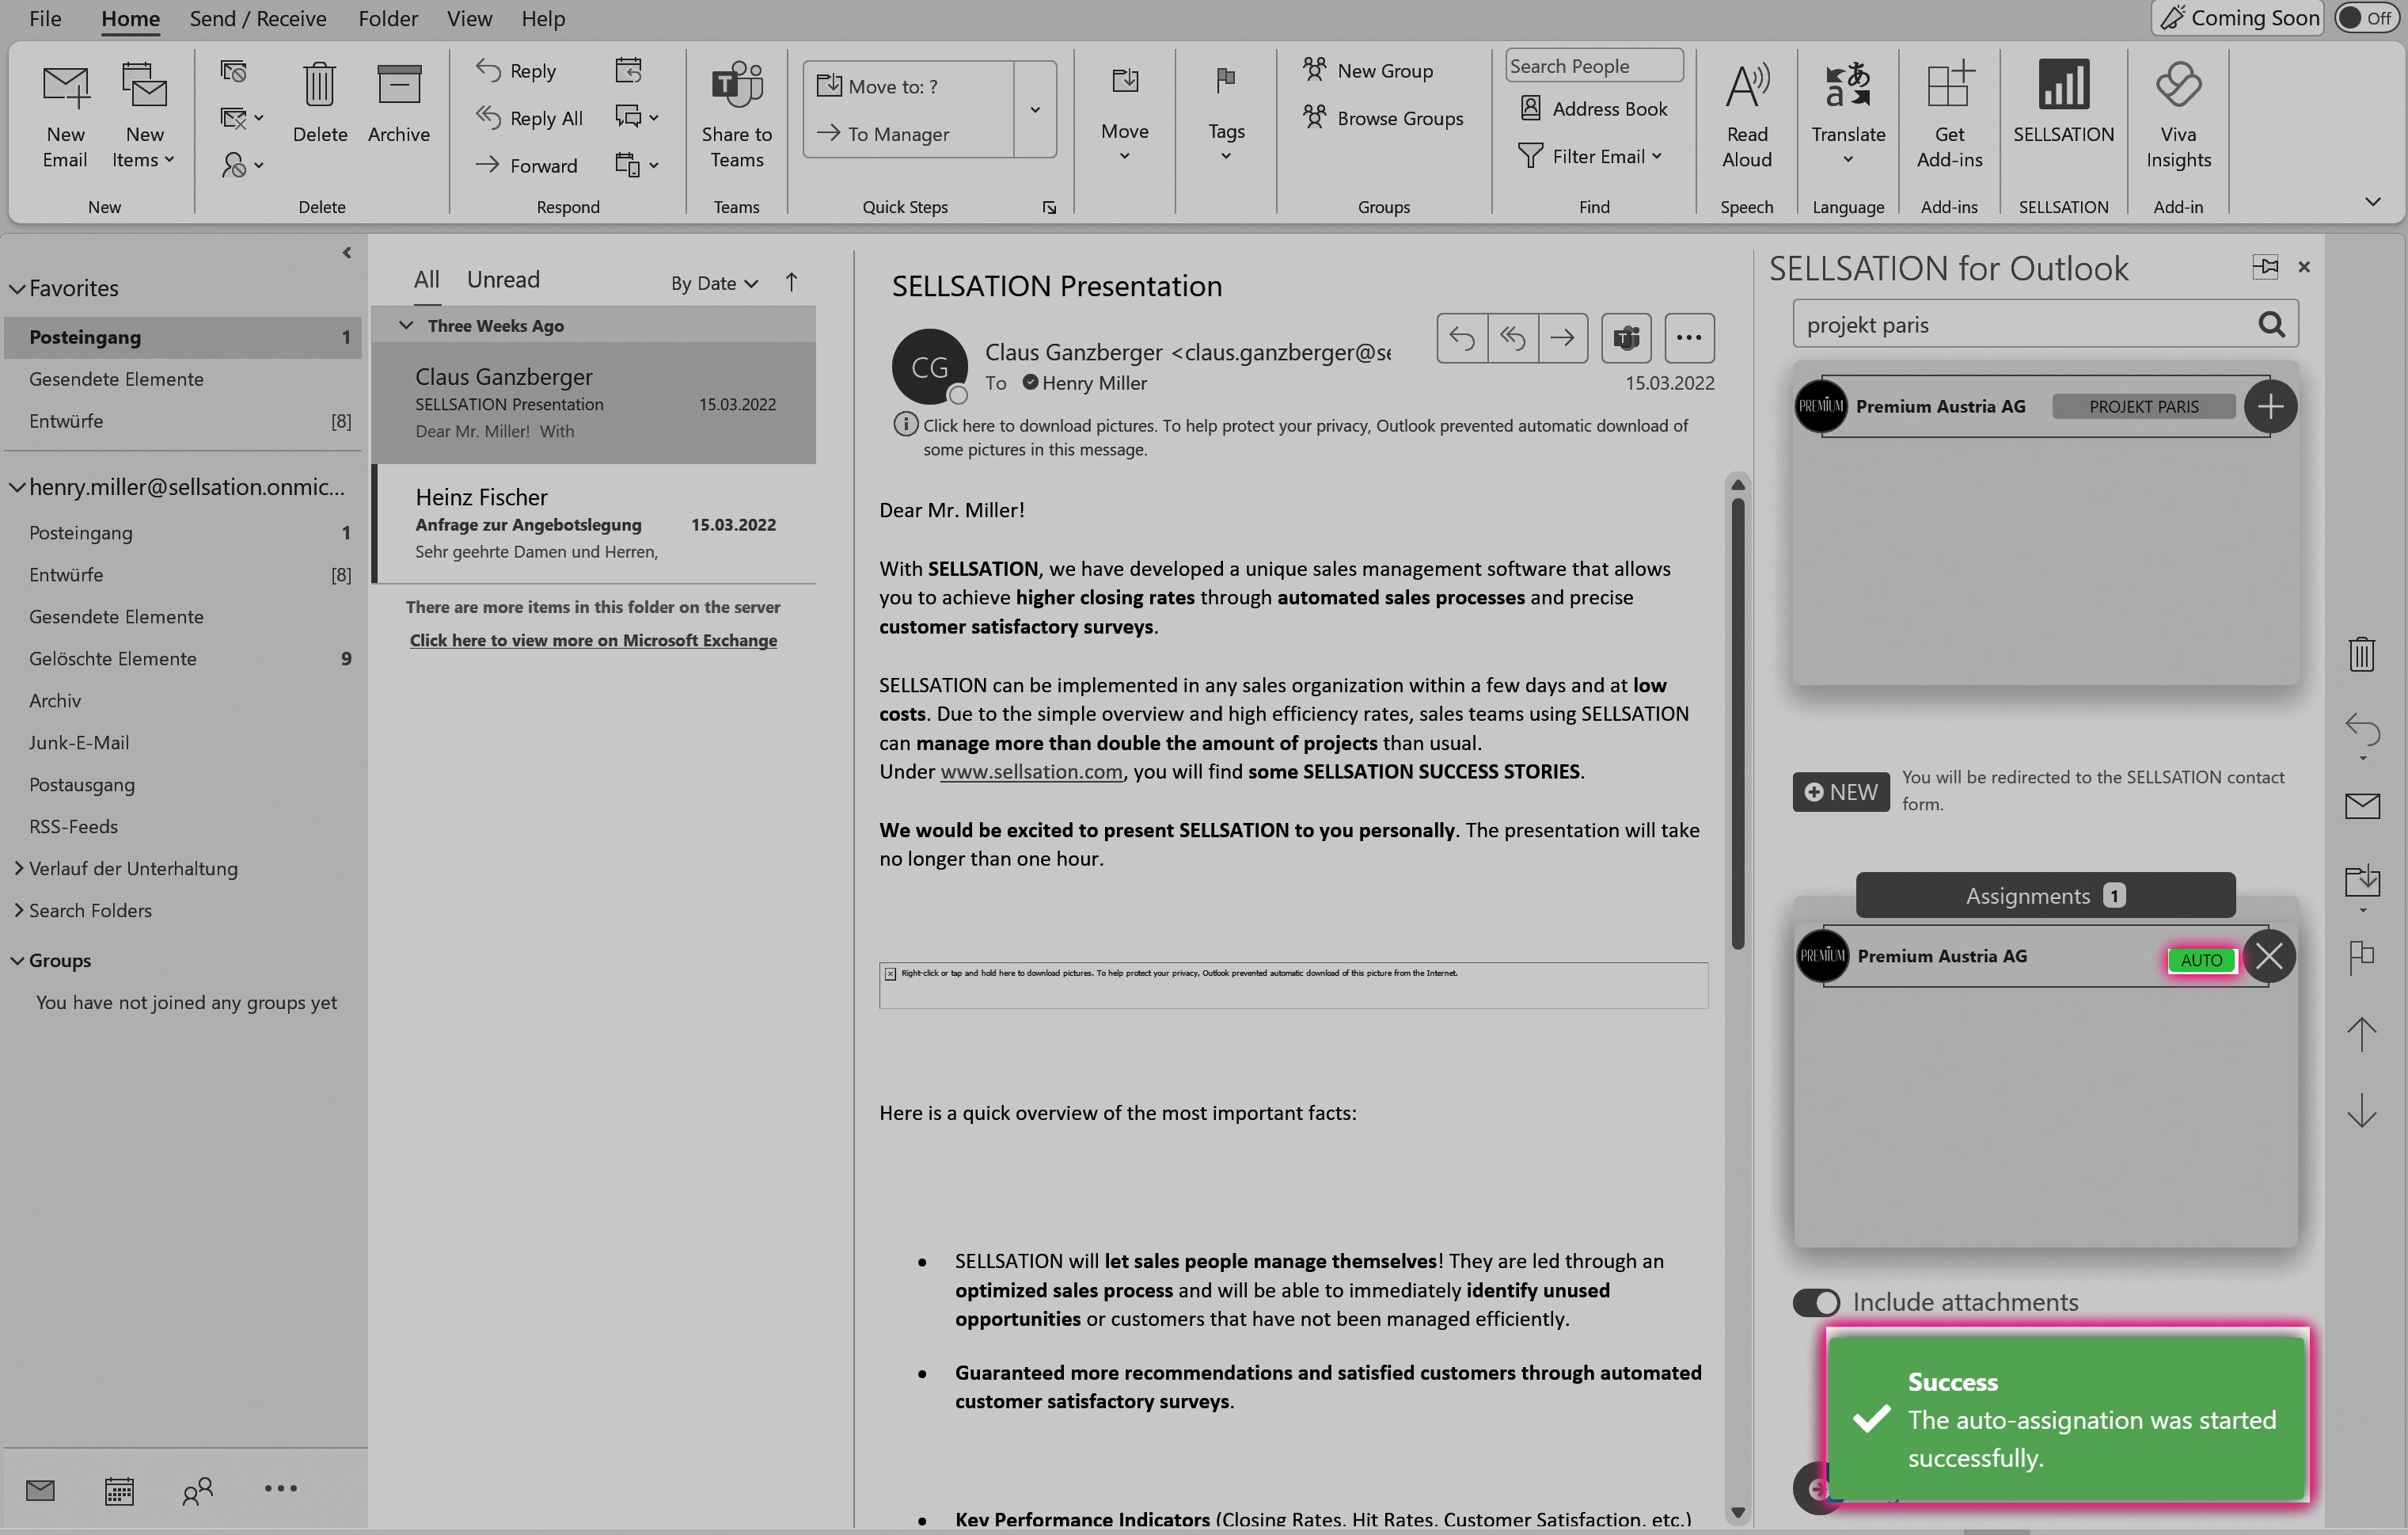
Task: Open the Send / Receive tab
Action: pyautogui.click(x=258, y=18)
